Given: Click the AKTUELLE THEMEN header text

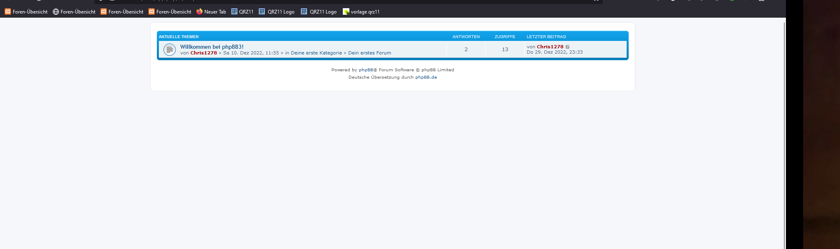Looking at the screenshot, I should coord(179,37).
